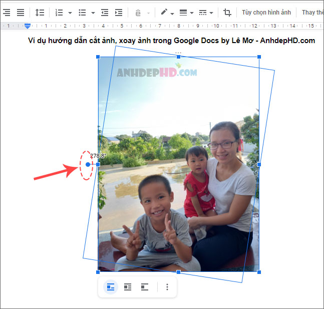Click the bulleted list icon
Image resolution: width=324 pixels, height=309 pixels.
coord(82,13)
